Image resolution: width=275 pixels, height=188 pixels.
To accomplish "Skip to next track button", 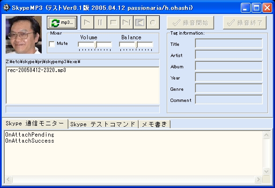I will (x=126, y=22).
